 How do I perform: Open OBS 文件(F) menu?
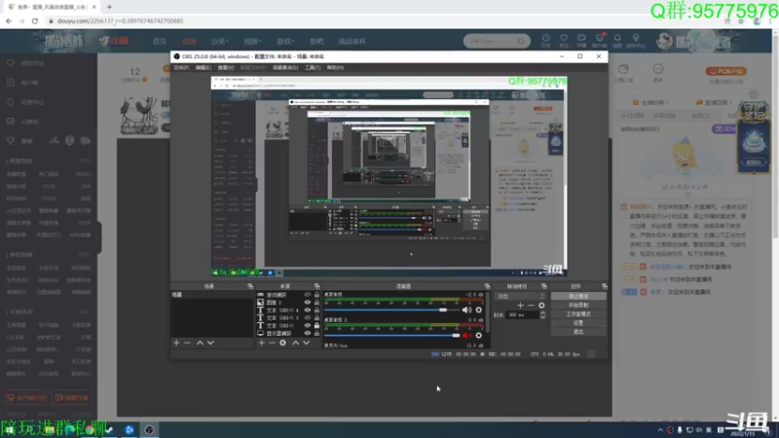[x=181, y=67]
